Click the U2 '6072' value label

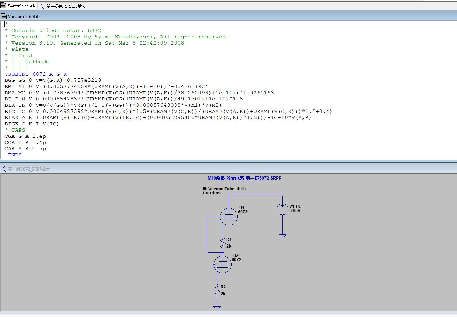236,259
